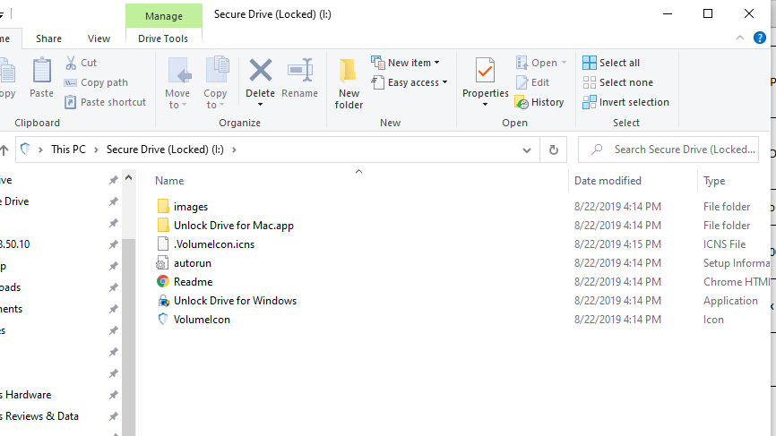Image resolution: width=776 pixels, height=436 pixels.
Task: Open the View ribbon tab
Action: (99, 38)
